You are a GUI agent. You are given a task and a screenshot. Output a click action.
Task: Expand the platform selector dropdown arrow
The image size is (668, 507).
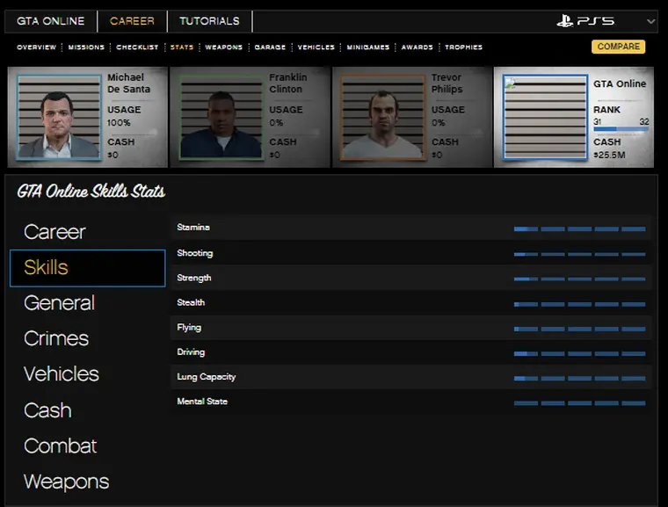(650, 21)
